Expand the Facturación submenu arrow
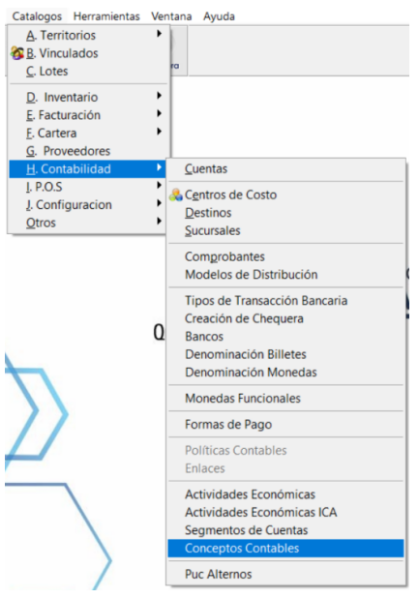 (x=160, y=114)
